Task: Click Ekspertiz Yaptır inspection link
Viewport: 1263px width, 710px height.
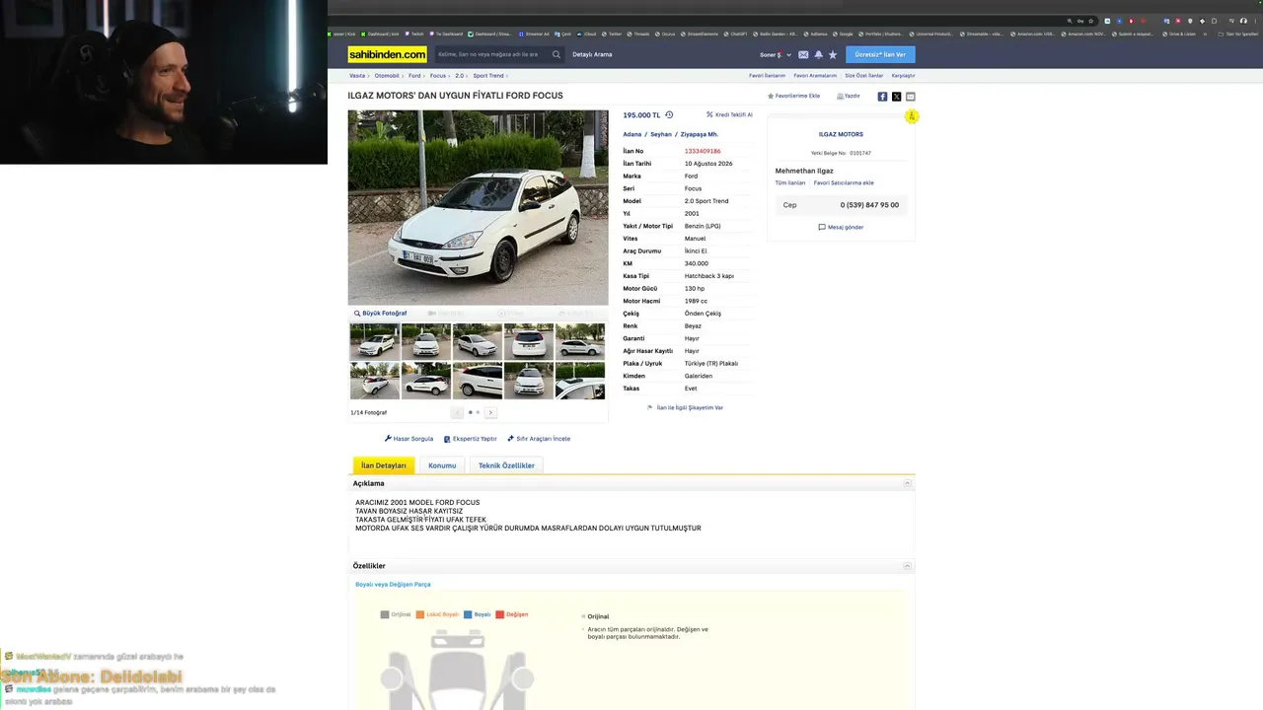Action: 471,439
